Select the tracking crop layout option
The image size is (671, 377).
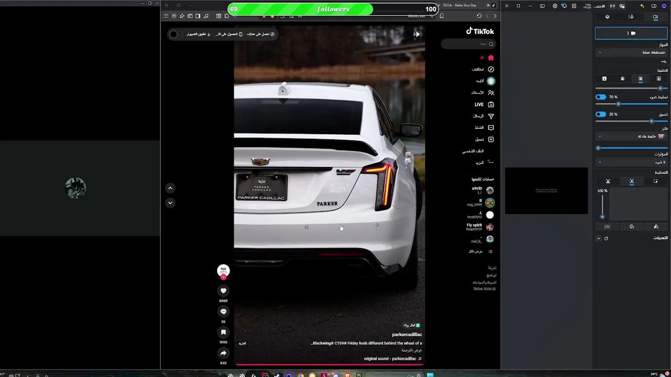click(x=655, y=181)
